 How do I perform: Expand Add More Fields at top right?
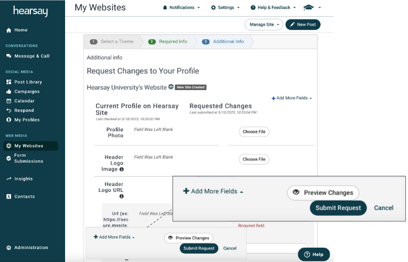point(292,98)
